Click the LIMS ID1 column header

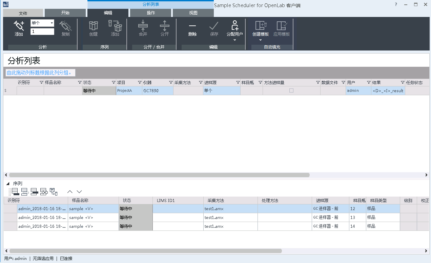coord(178,200)
